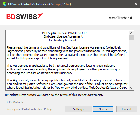
Task: Click the "By clicking Next button you agree" notice
Action: pyautogui.click(x=54, y=95)
